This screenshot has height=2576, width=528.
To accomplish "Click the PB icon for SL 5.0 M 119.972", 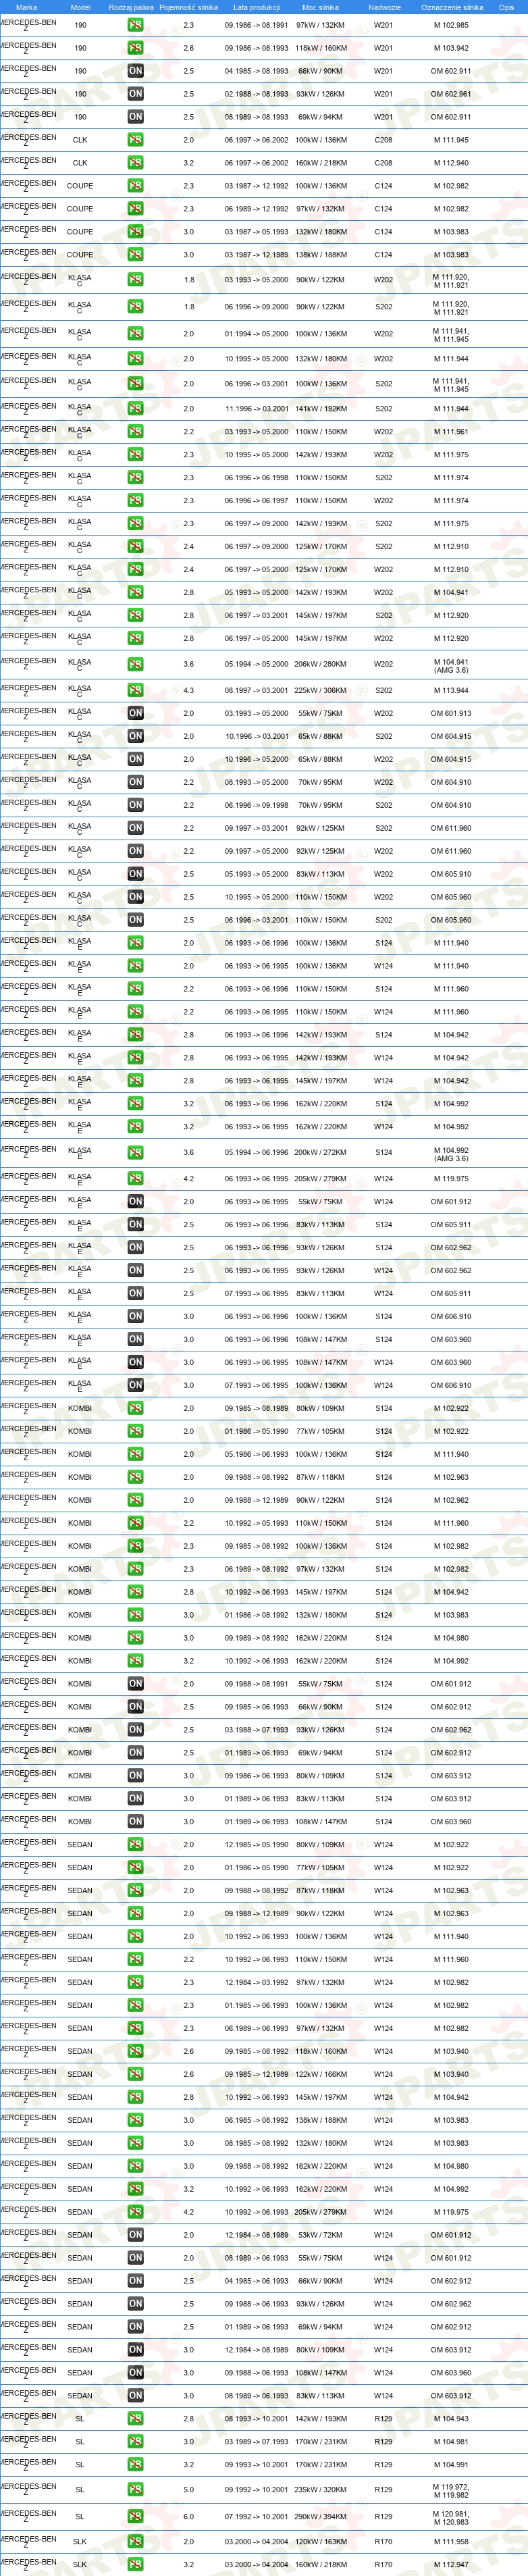I will point(135,2489).
